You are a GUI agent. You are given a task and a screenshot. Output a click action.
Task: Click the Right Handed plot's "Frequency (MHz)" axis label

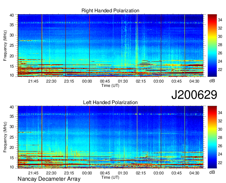coord(5,45)
